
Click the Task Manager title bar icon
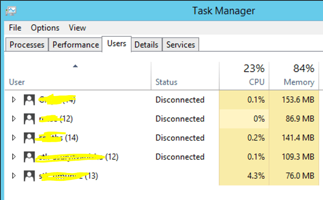coord(11,11)
